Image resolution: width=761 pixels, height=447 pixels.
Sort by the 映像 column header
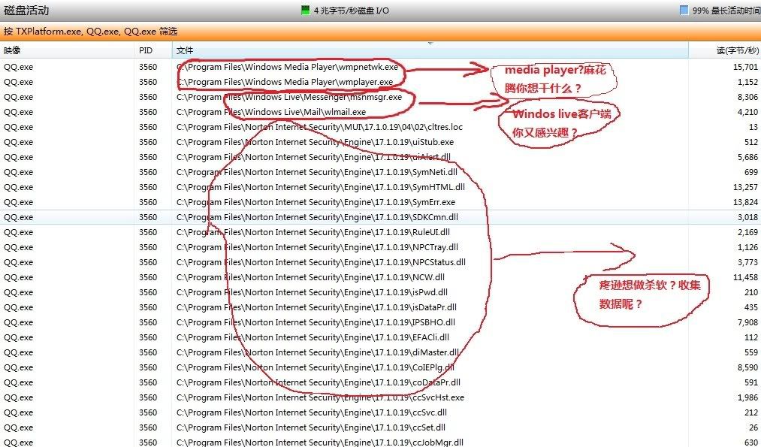(x=67, y=50)
